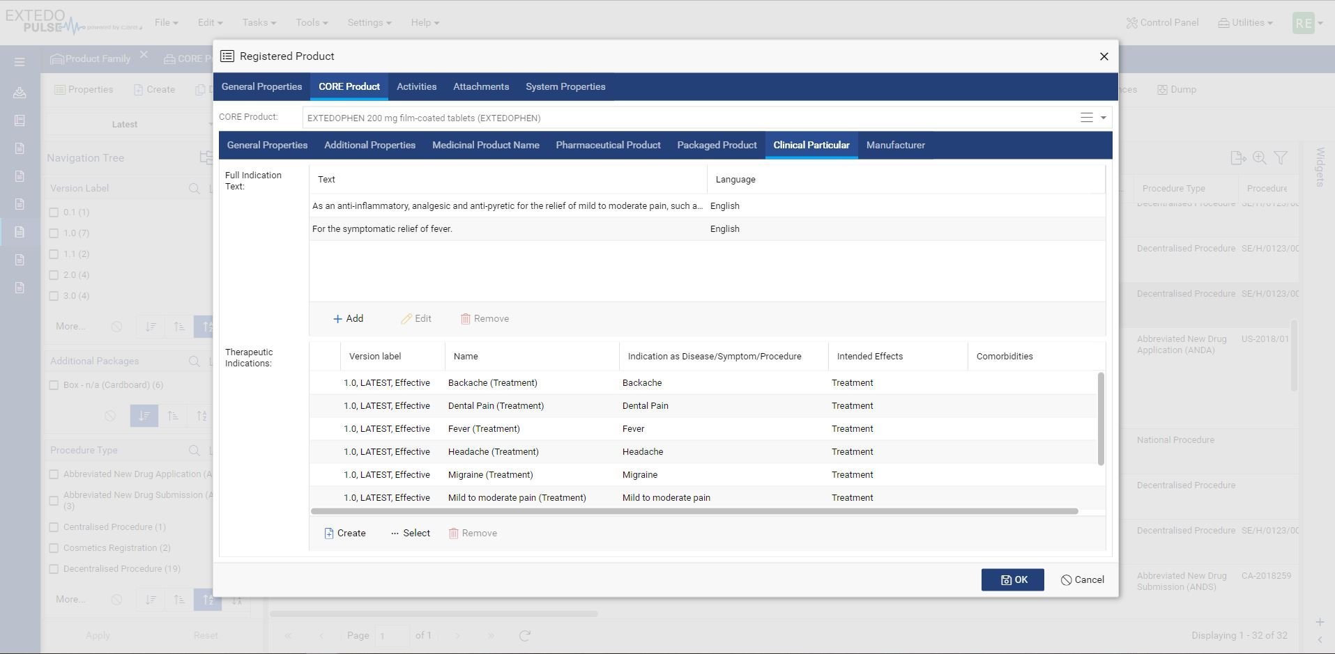Check the 1.1 (2) version checkbox
The image size is (1335, 654).
point(54,254)
